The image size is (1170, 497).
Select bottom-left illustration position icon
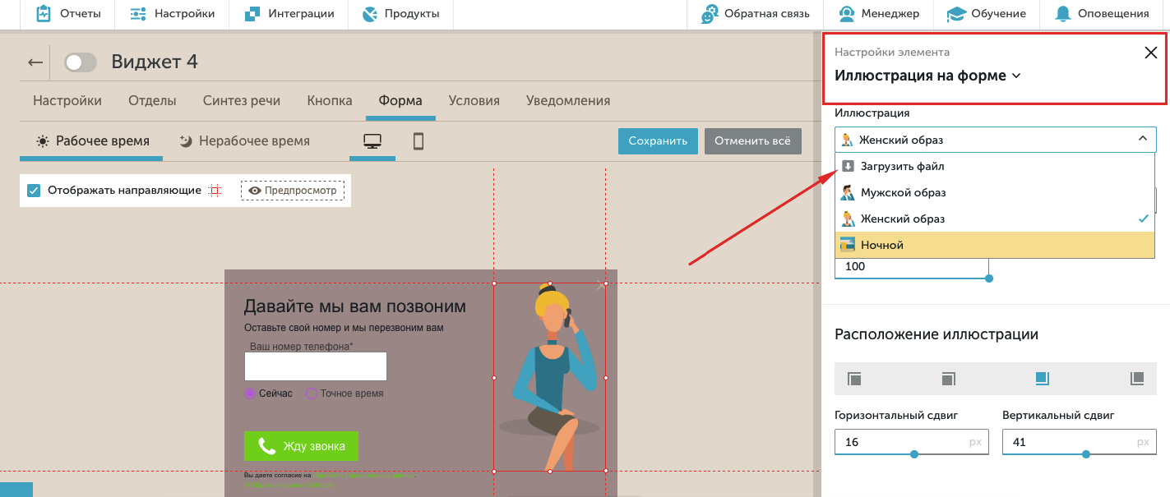pyautogui.click(x=1137, y=379)
